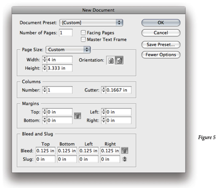The width and height of the screenshot is (220, 188).
Task: Click the Gutter input field
Action: tap(119, 90)
